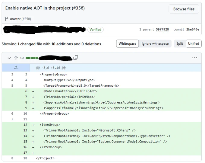
Task: Click the hunk header @@ -3,6 +3,16 @@
Action: click(51, 68)
